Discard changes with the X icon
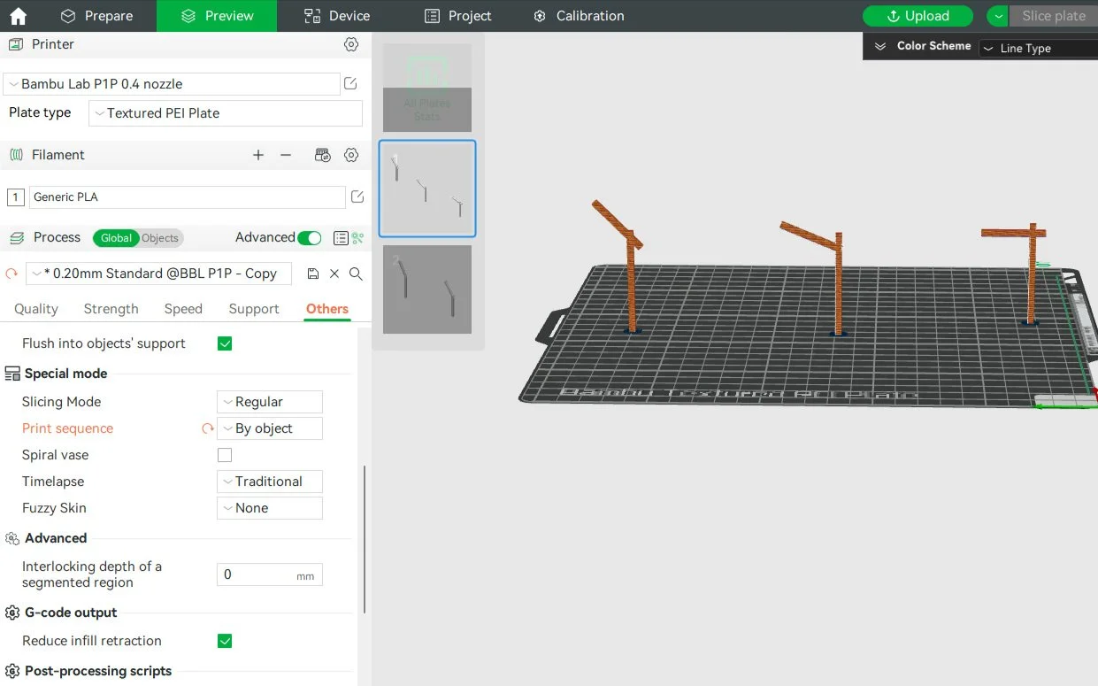 [x=334, y=274]
